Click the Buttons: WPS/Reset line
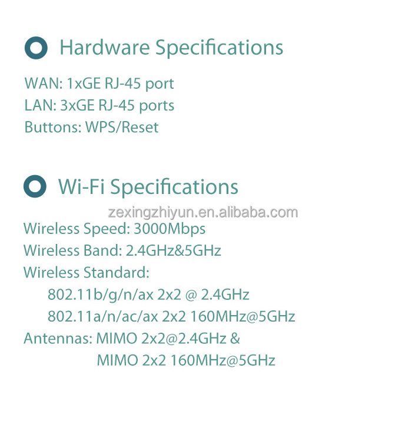405x425 pixels. tap(91, 128)
